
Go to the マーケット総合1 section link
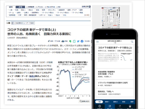pyautogui.click(x=48, y=13)
